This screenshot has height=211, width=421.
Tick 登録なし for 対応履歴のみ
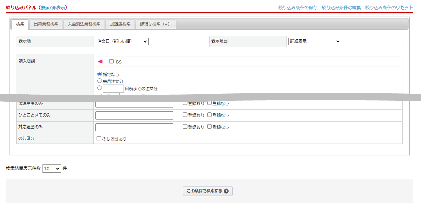210,127
